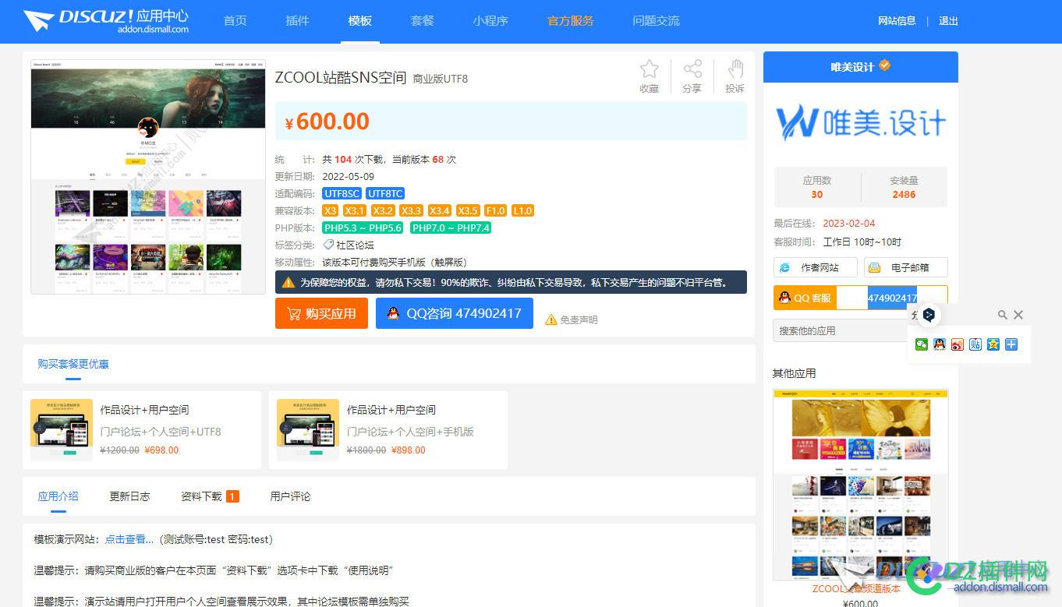This screenshot has width=1062, height=607.
Task: Click the UTF8SC encoding tag
Action: pos(342,193)
